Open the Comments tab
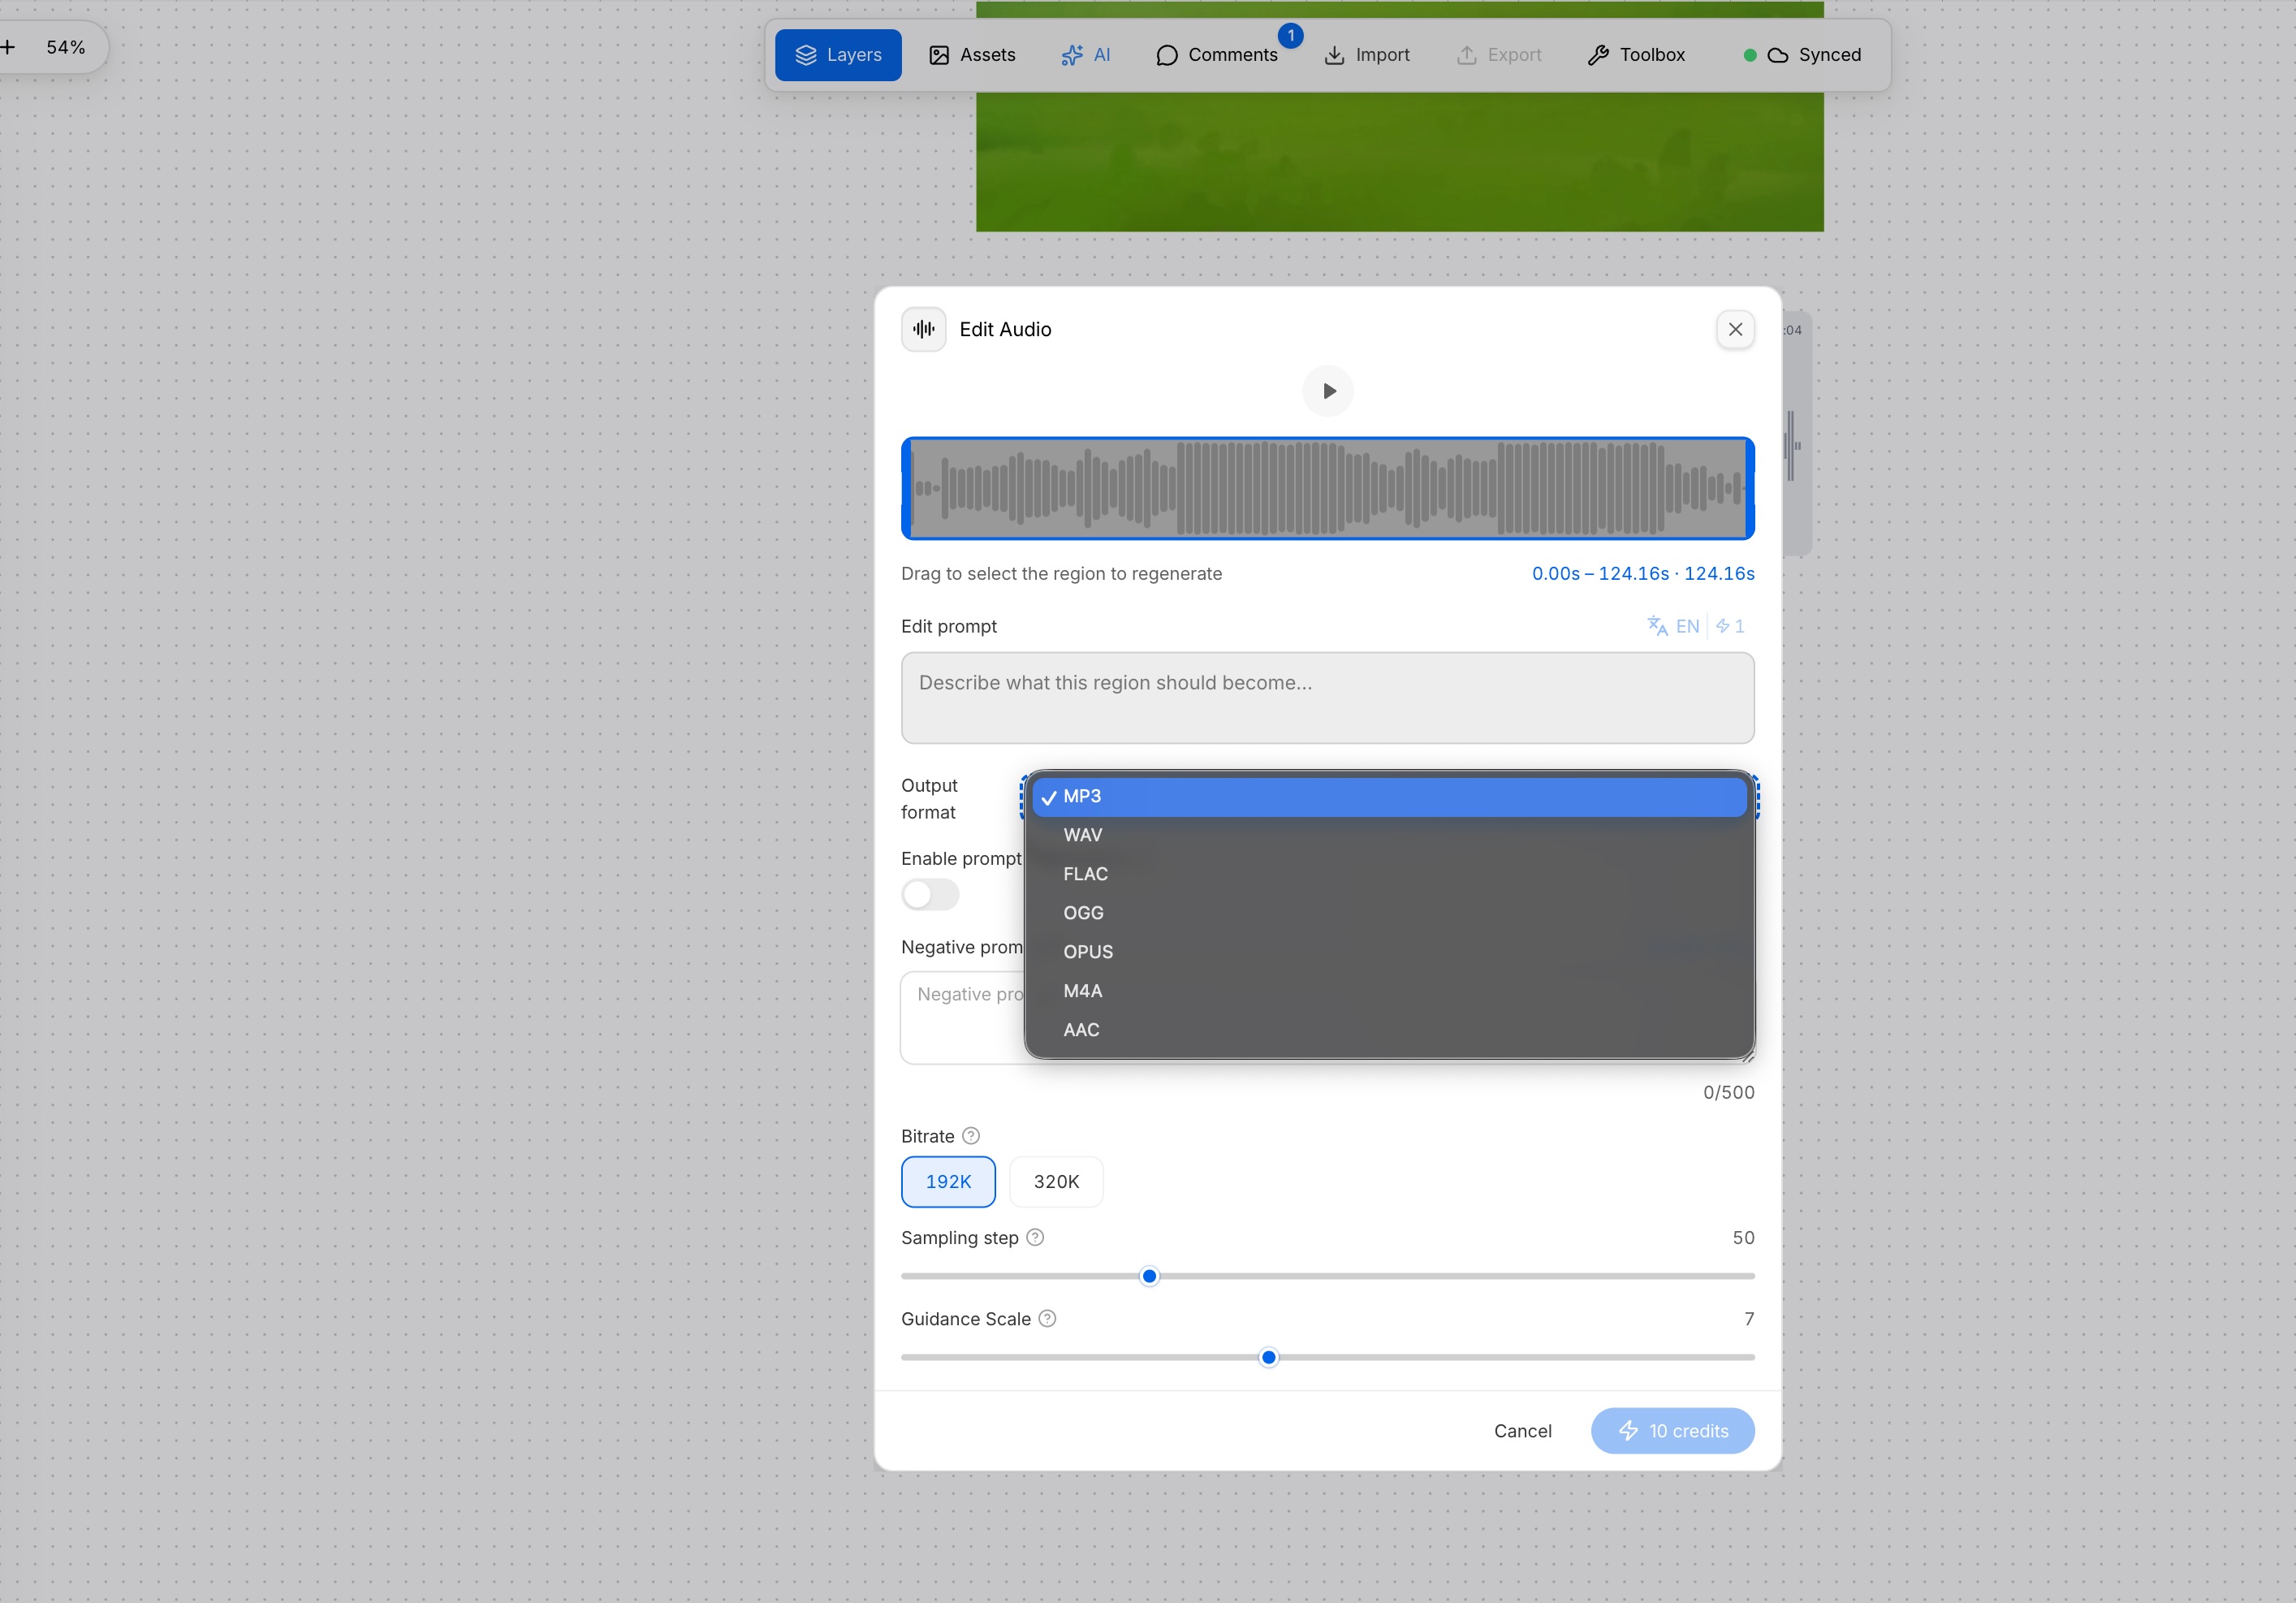The image size is (2296, 1603). (1217, 55)
